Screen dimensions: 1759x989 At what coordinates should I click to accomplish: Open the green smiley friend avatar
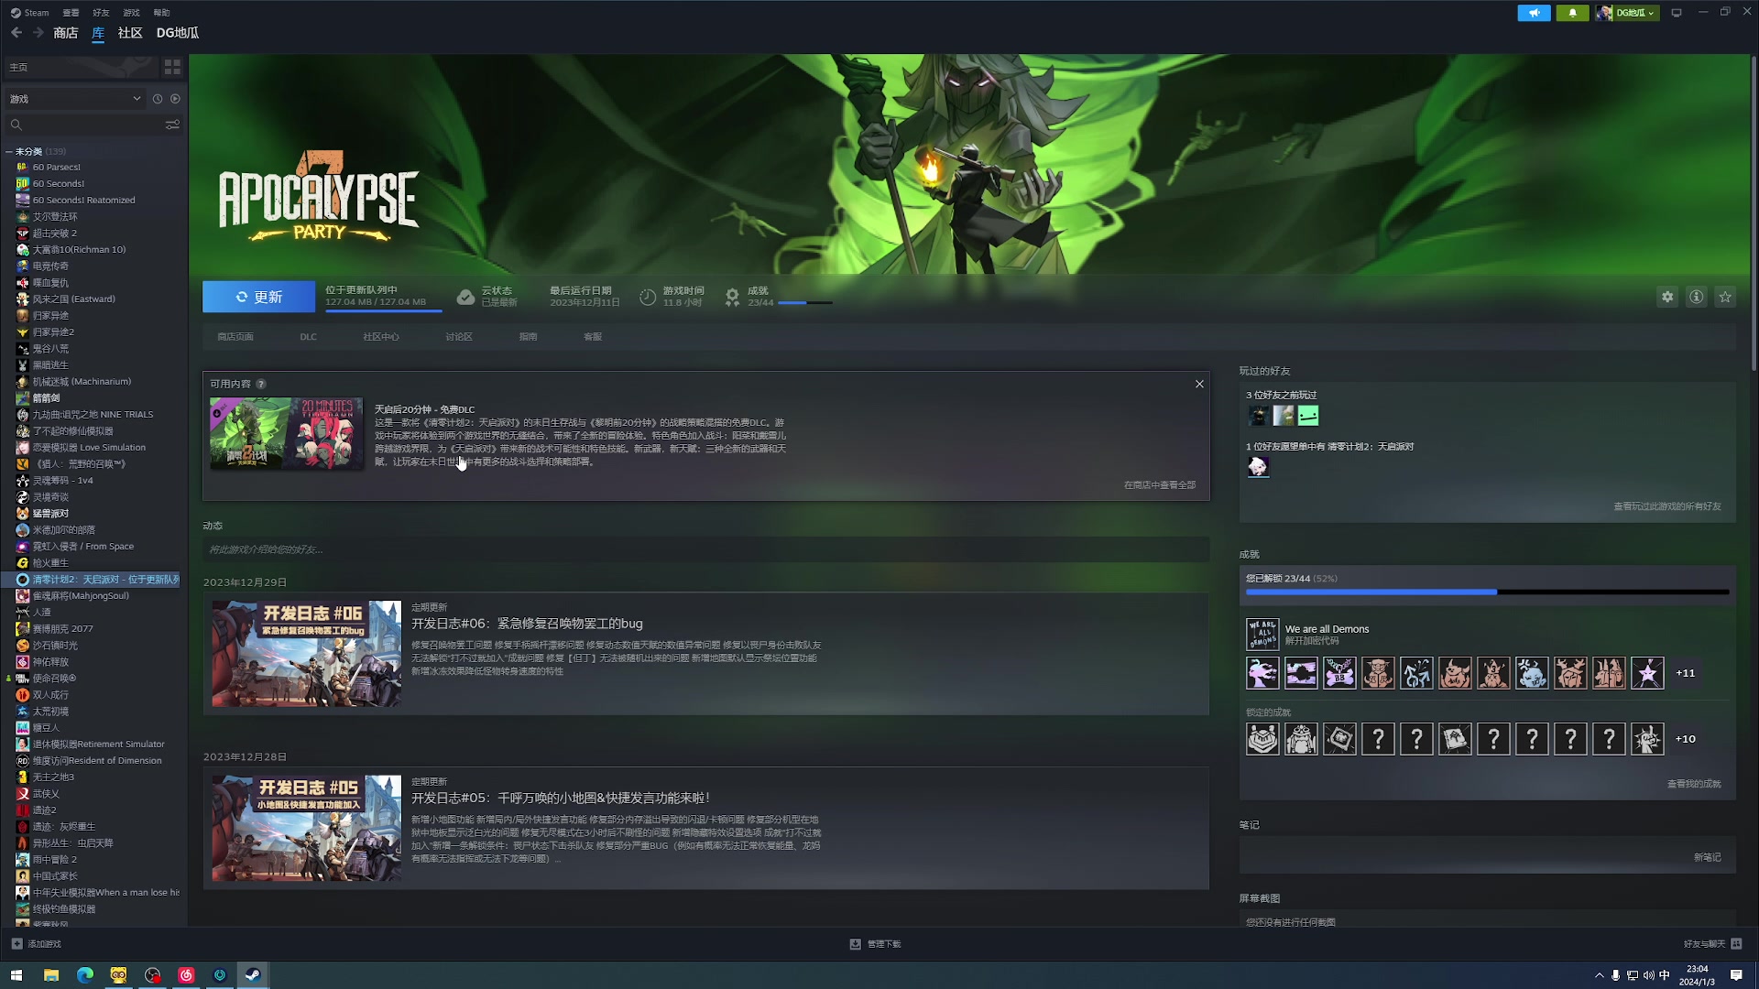tap(1308, 416)
